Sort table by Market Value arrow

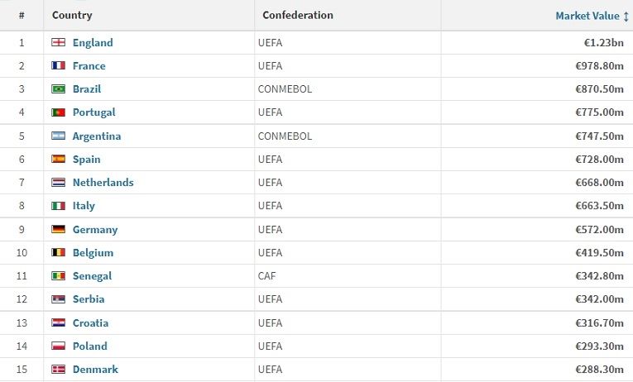626,16
